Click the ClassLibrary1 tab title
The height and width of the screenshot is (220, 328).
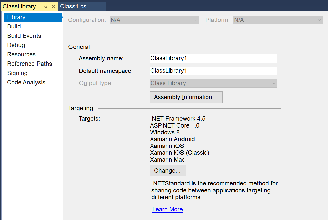point(21,7)
